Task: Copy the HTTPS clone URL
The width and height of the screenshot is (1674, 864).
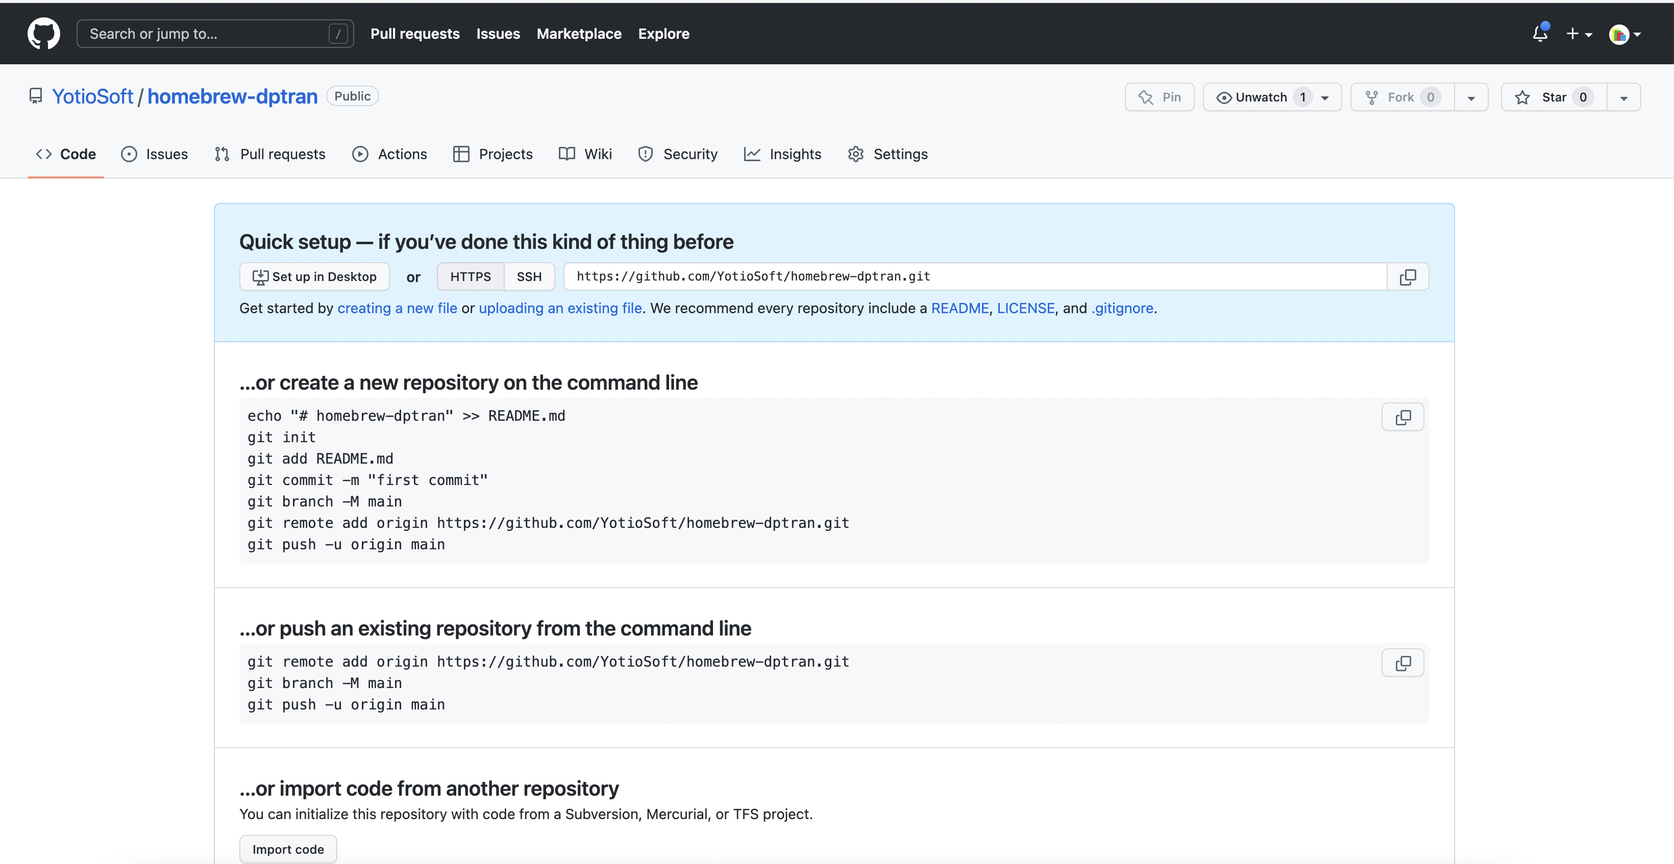Action: (x=1408, y=277)
